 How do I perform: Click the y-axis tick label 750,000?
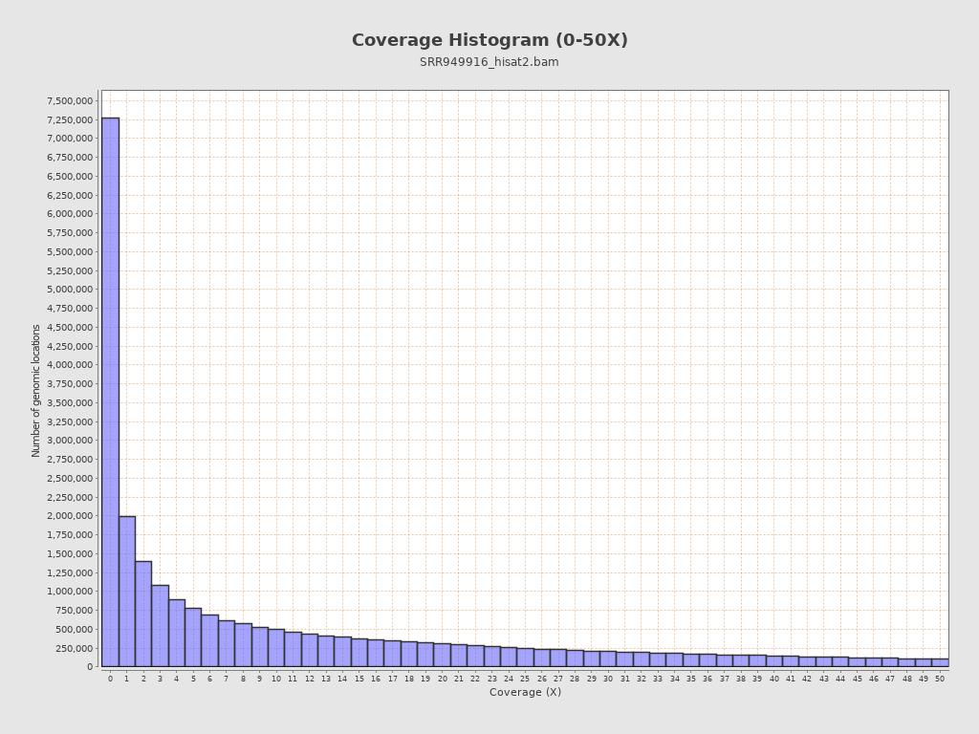click(x=74, y=610)
